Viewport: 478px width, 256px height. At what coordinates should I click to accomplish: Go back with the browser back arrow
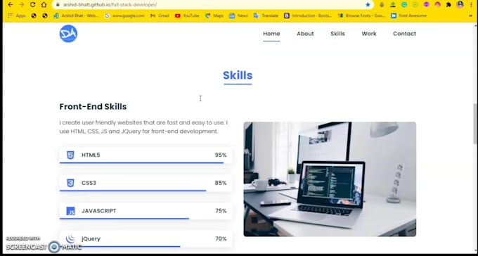pos(10,5)
